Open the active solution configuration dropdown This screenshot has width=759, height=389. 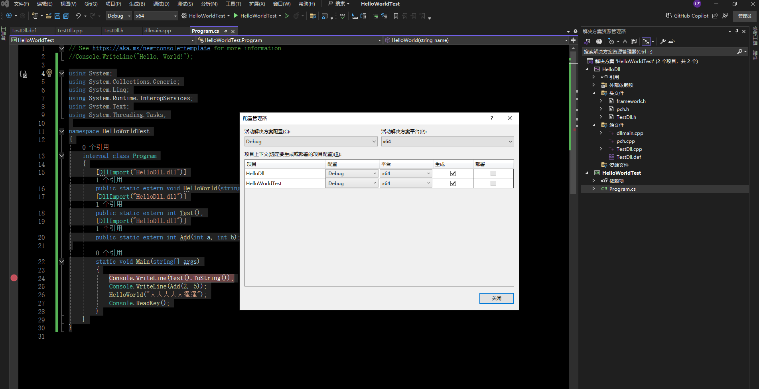tap(311, 142)
